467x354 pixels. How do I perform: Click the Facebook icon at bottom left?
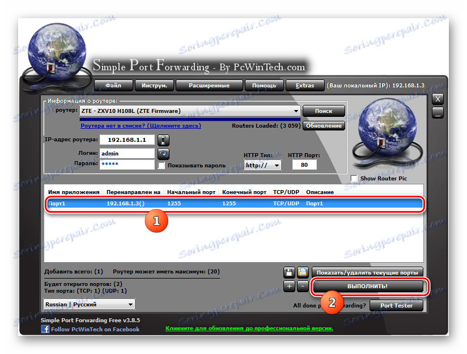(x=45, y=329)
